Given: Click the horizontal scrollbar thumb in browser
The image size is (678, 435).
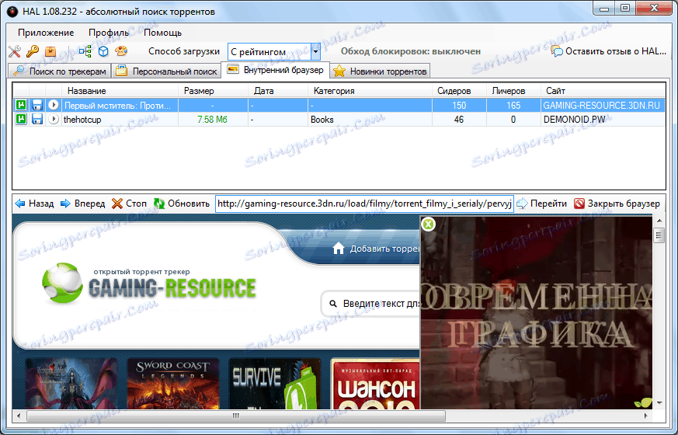Looking at the screenshot, I should coord(235,416).
